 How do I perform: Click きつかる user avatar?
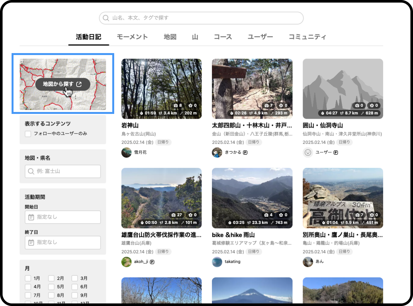click(217, 153)
